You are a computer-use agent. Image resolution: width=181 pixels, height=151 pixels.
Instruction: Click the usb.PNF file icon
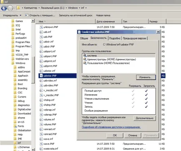click(x=41, y=37)
